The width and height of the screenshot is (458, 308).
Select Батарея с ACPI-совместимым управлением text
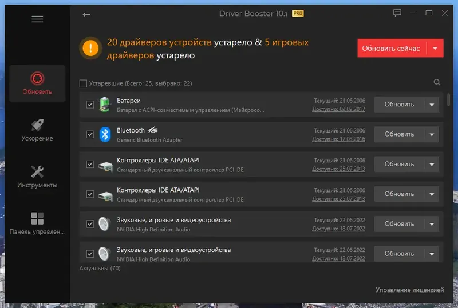tap(191, 110)
